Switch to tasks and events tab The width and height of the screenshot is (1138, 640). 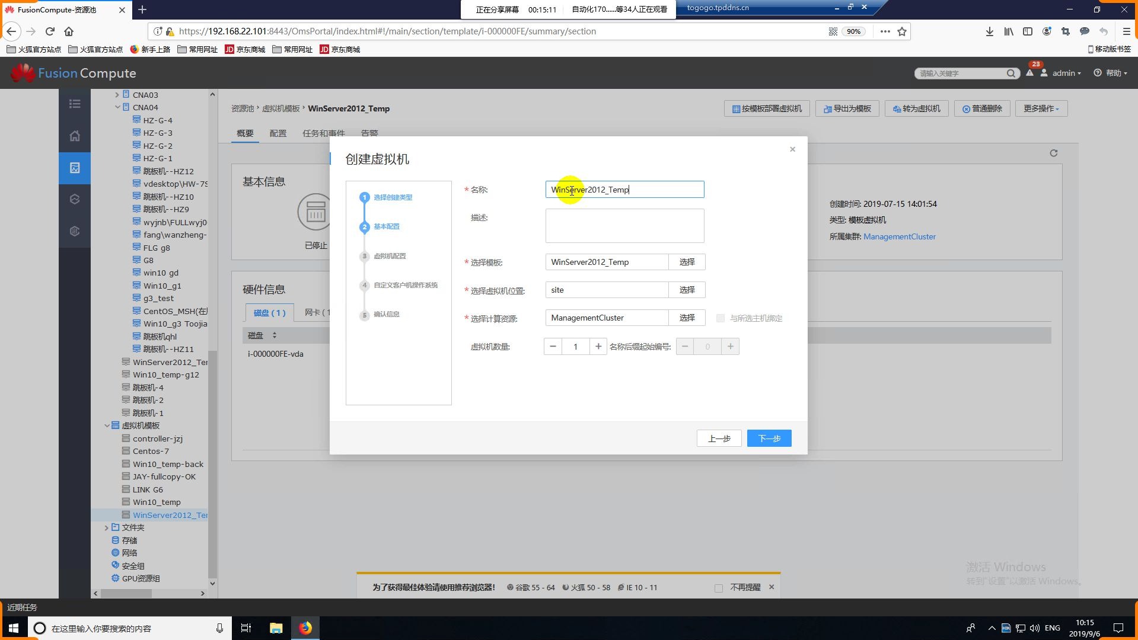(x=323, y=133)
